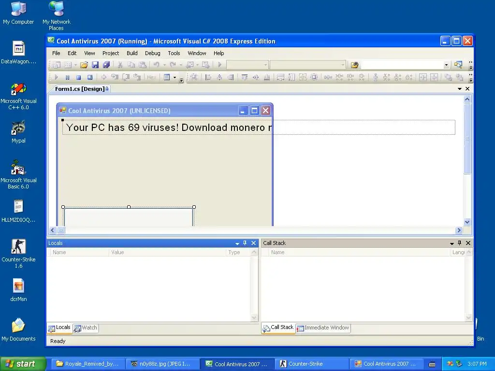Screen dimensions: 495x371
Task: Open the New Project dropdown arrow
Action: (75, 65)
